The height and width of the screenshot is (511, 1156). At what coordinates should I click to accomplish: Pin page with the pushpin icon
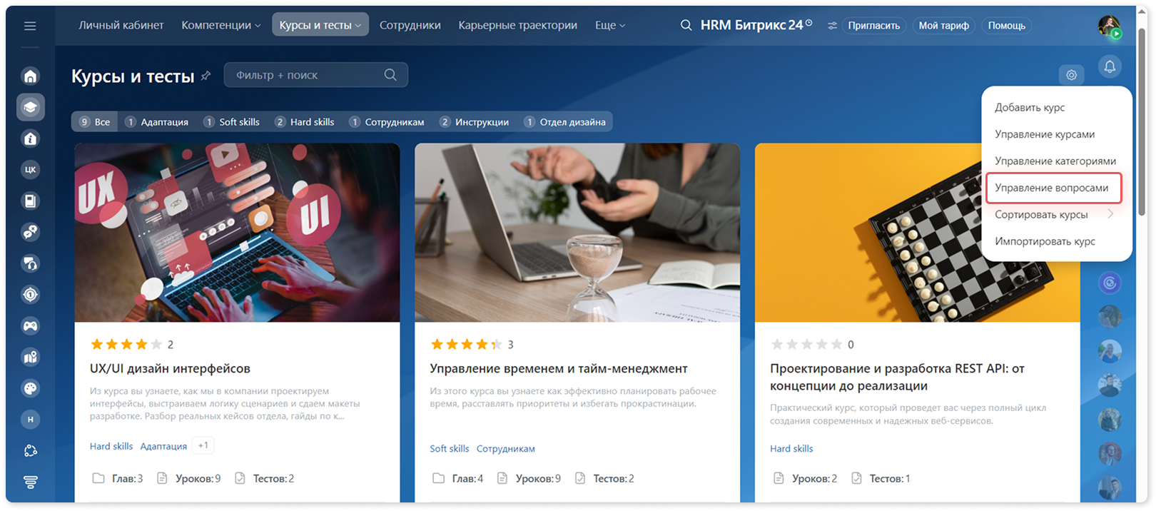(x=206, y=76)
